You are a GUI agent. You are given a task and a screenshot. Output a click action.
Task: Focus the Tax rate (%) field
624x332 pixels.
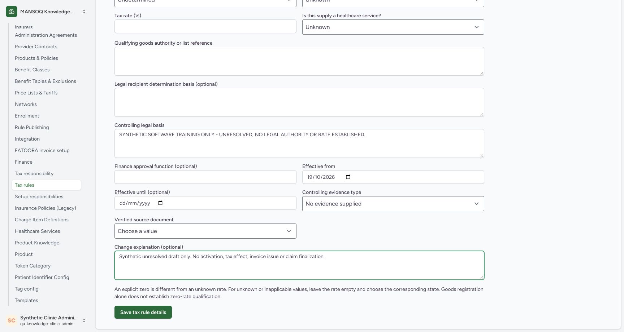click(x=205, y=26)
